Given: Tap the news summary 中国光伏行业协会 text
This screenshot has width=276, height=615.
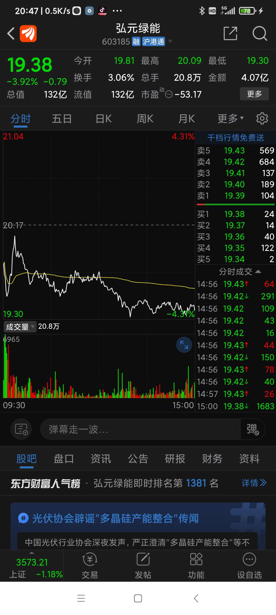Looking at the screenshot, I should 137,542.
